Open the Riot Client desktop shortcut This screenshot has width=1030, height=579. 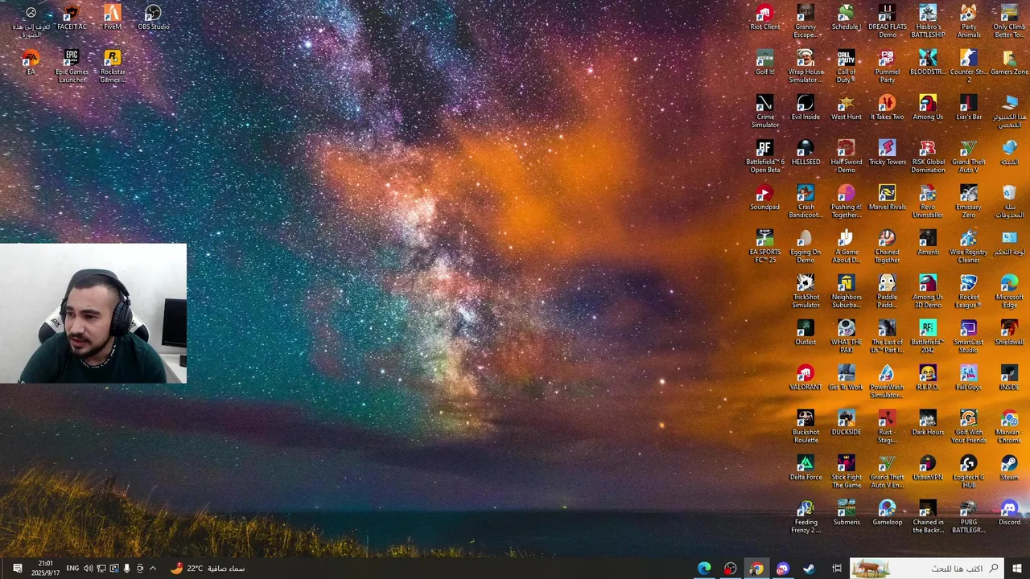(x=764, y=18)
